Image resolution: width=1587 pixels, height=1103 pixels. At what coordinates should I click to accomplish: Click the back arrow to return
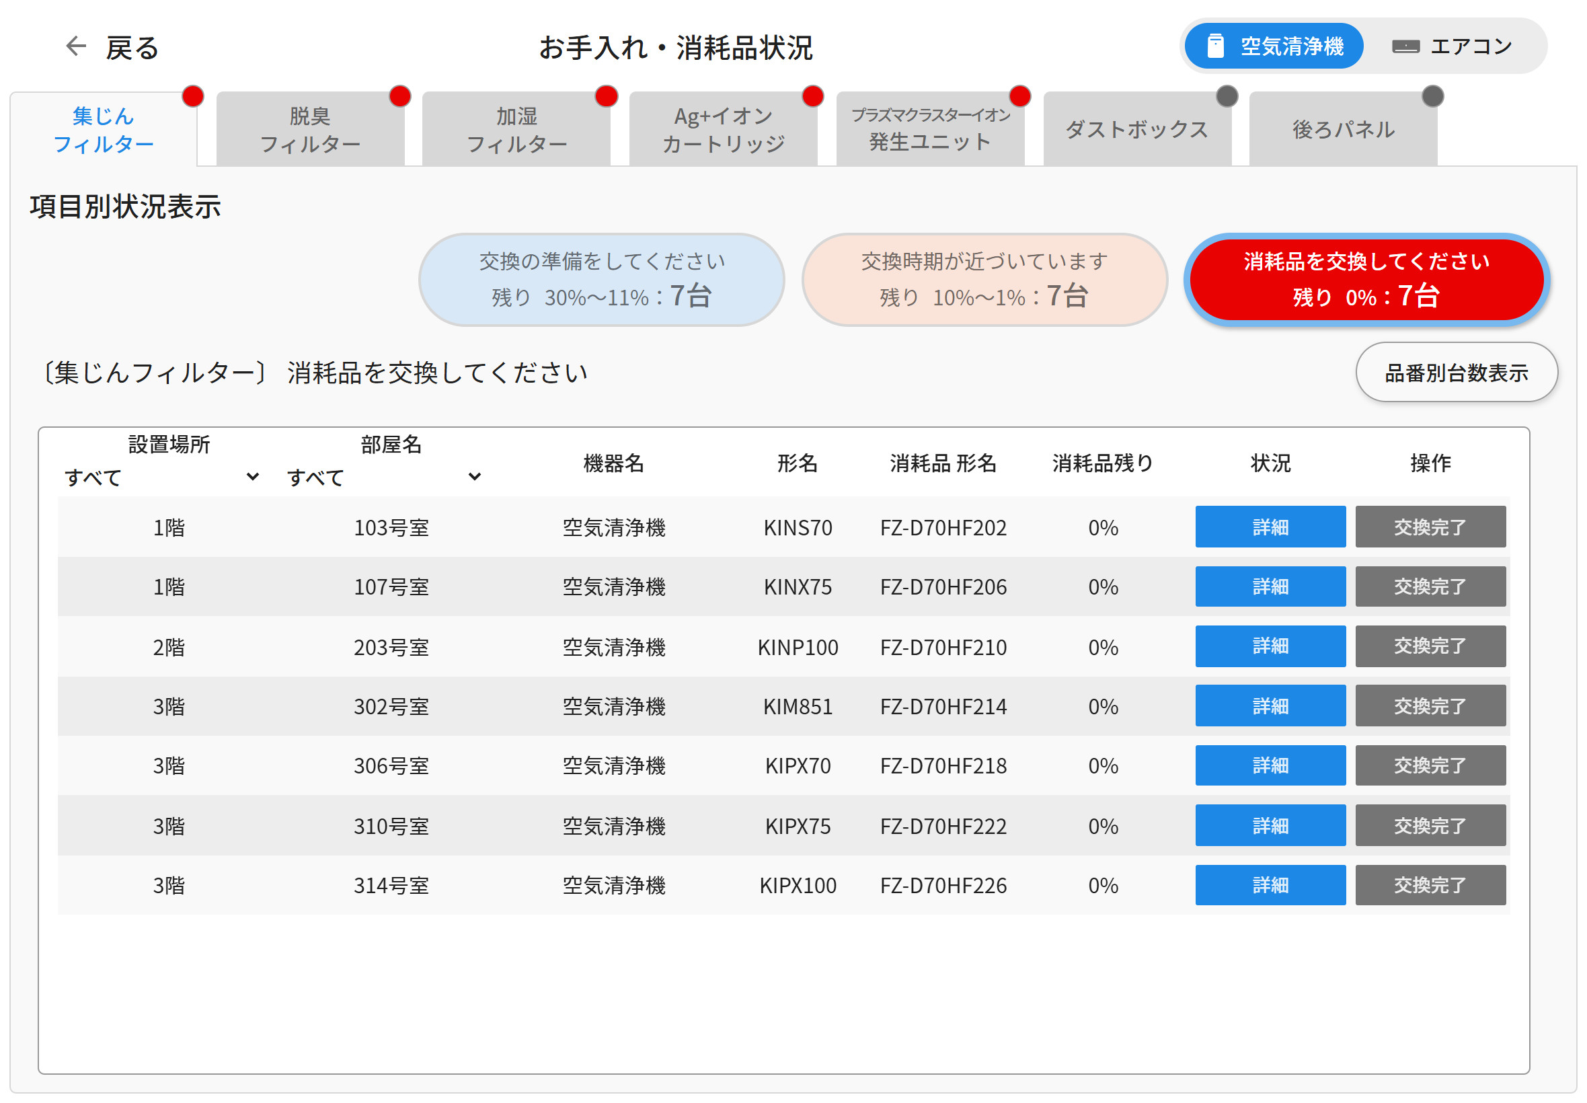click(x=75, y=46)
